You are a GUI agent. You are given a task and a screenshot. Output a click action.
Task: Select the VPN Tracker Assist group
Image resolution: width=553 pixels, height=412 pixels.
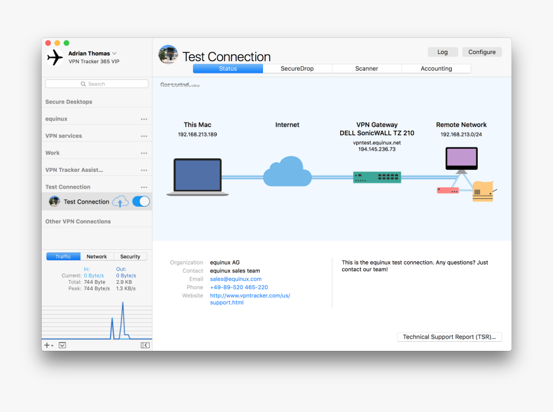[x=74, y=170]
